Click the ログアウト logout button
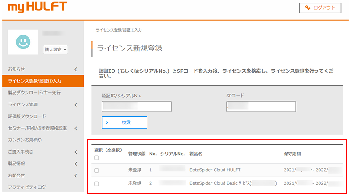Image resolution: width=349 pixels, height=196 pixels. coord(320,8)
